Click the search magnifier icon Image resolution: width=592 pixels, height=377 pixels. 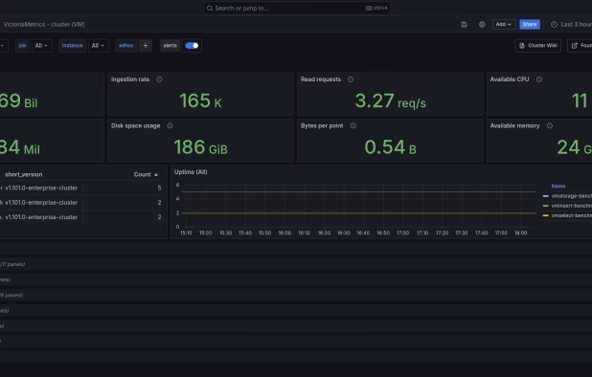[210, 9]
